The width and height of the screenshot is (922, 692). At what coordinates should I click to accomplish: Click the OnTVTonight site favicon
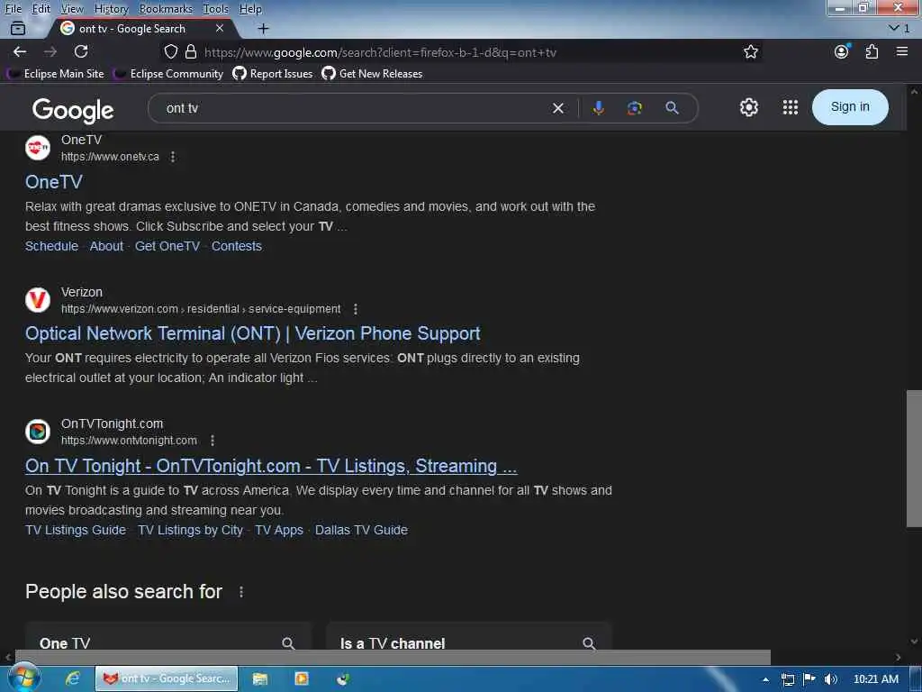(x=38, y=432)
